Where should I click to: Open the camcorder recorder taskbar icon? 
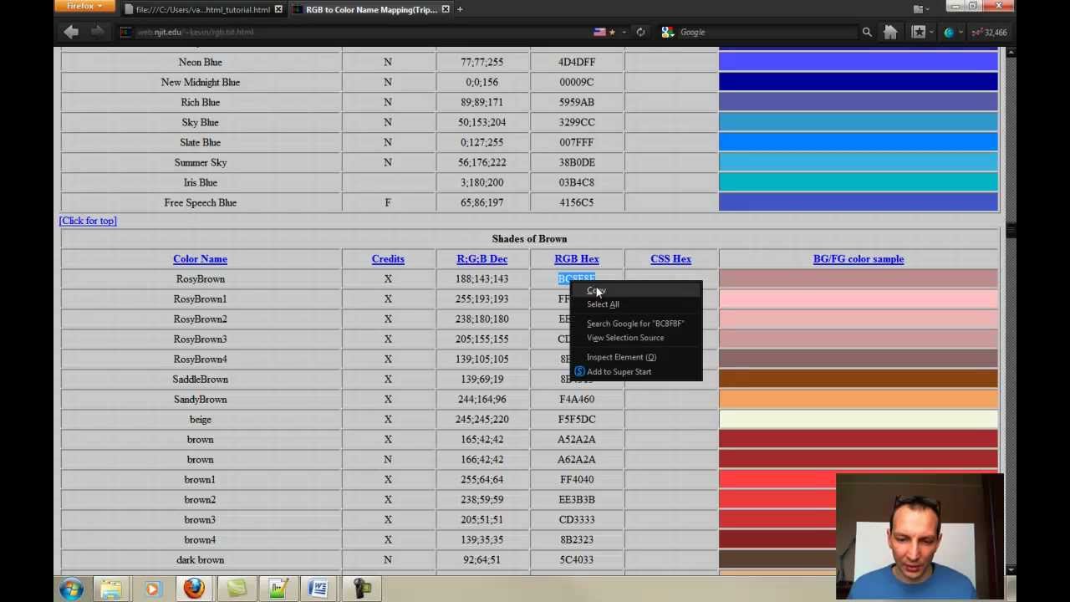click(362, 589)
